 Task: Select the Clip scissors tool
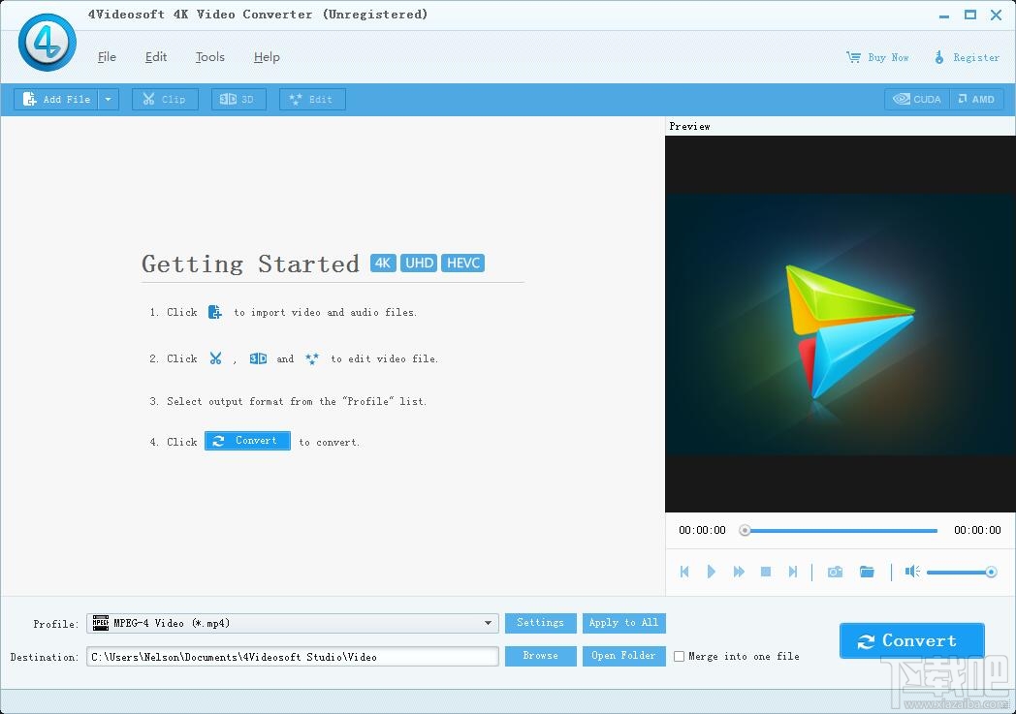[165, 99]
